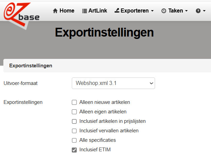
Task: Click the Exportinstellingen panel header
Action: 107,66
